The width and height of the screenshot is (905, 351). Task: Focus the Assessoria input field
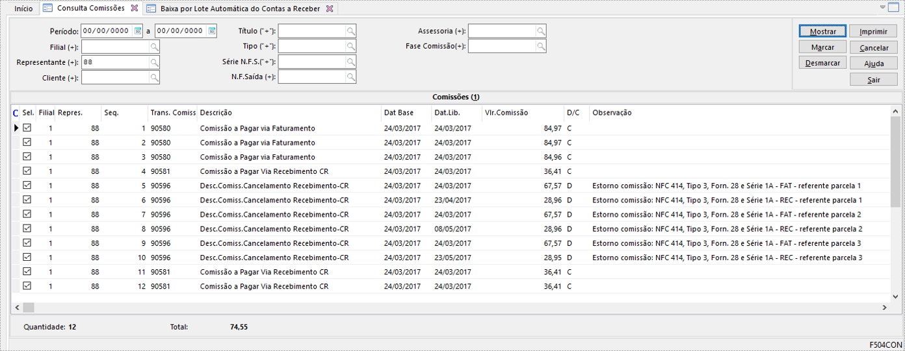point(502,31)
